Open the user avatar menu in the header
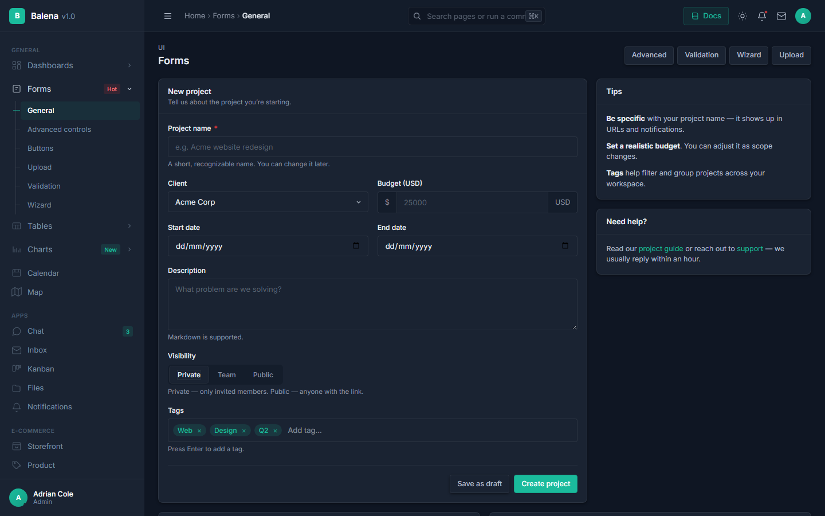825x516 pixels. point(803,16)
